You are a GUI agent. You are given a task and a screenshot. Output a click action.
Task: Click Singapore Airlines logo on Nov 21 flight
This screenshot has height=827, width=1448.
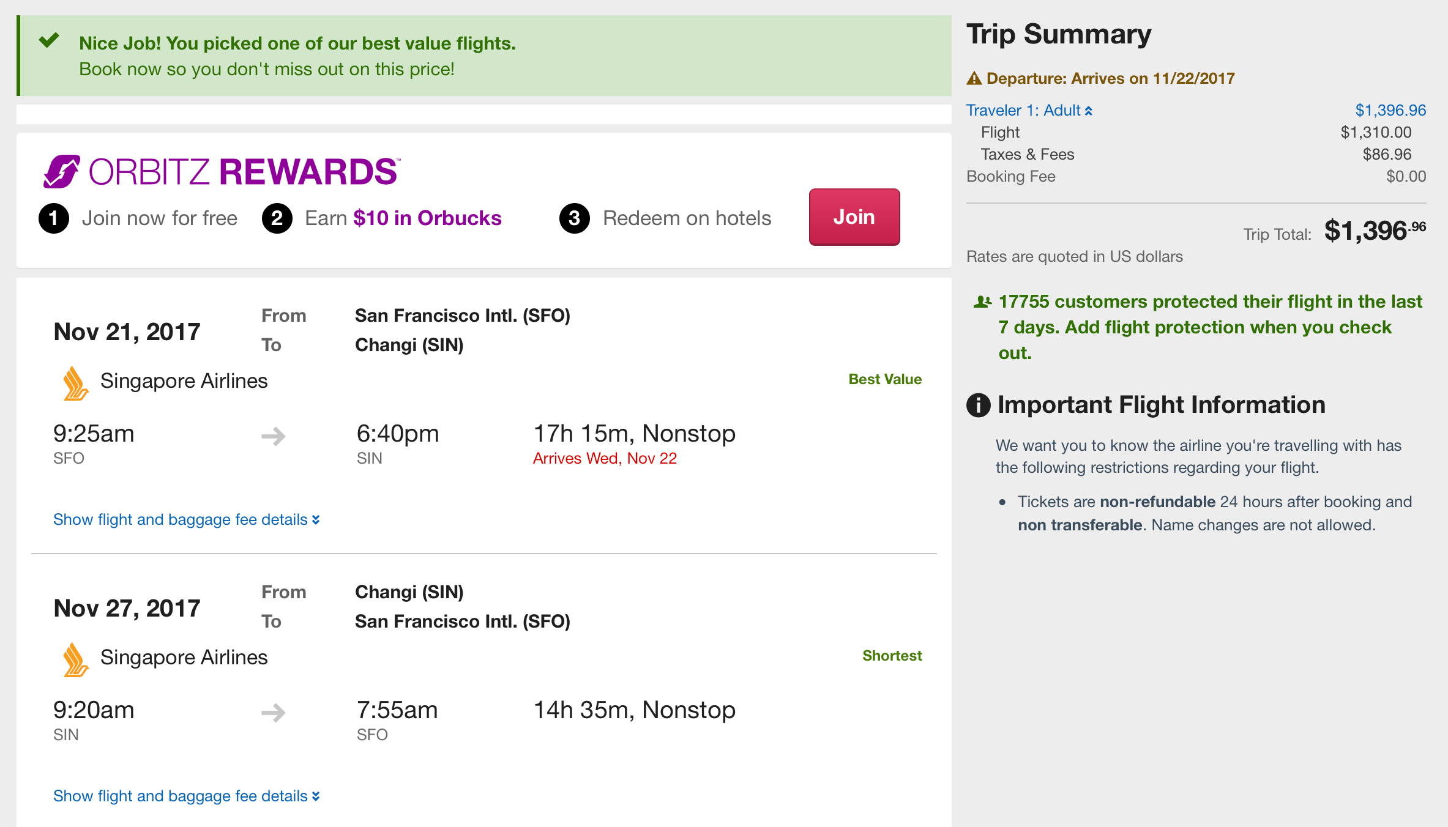75,384
